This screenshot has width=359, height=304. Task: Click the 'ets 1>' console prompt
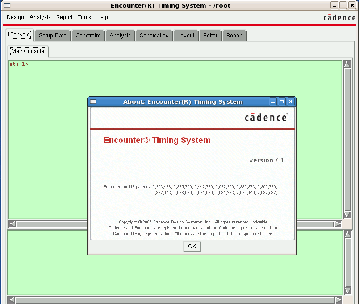click(x=19, y=64)
